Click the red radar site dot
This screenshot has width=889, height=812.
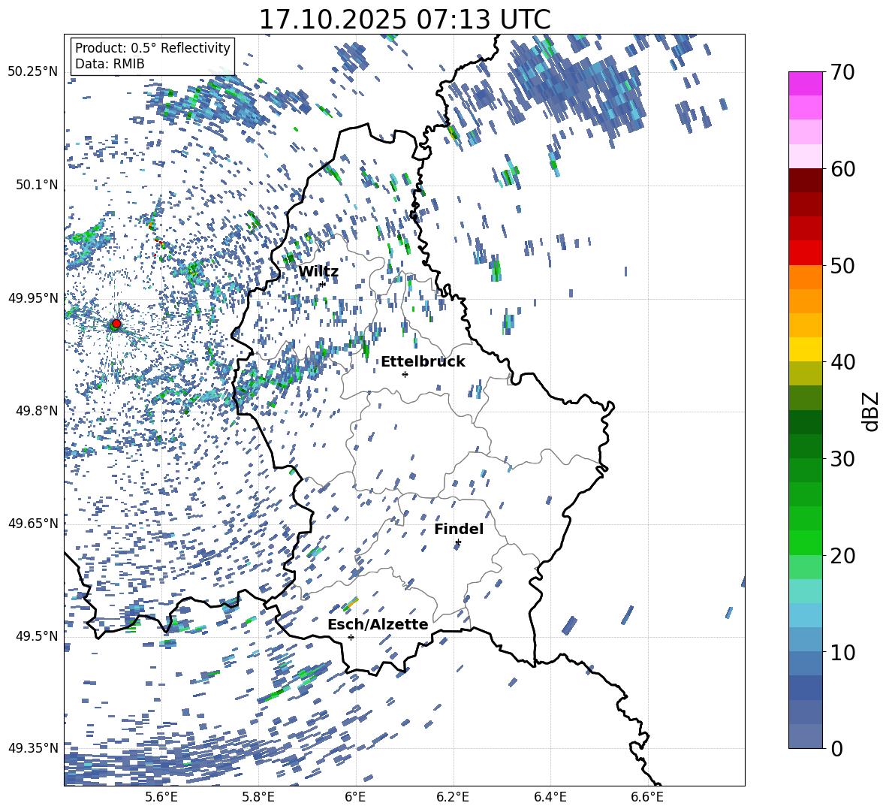pos(116,324)
